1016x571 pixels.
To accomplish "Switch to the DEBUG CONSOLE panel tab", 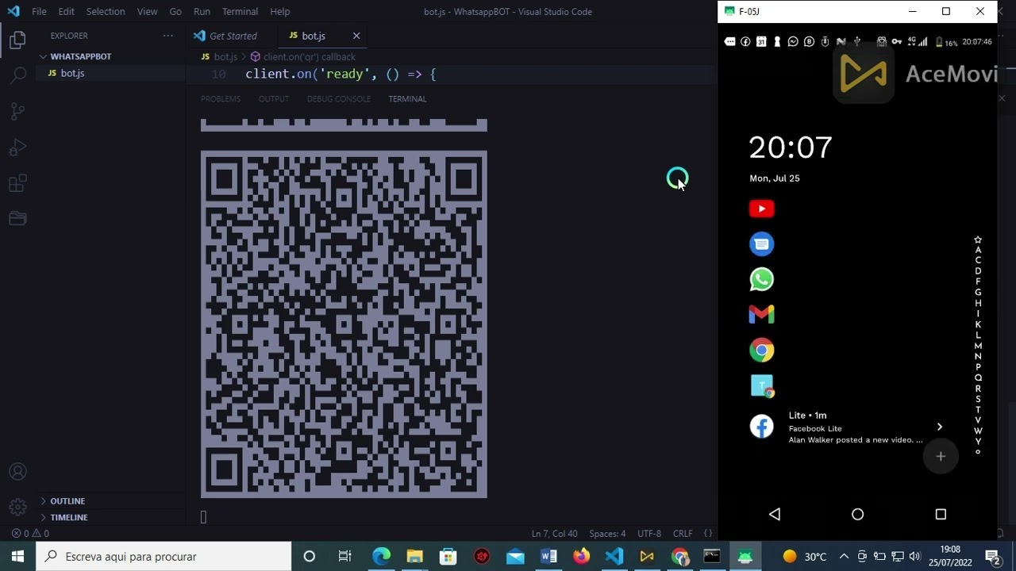I will [x=339, y=99].
